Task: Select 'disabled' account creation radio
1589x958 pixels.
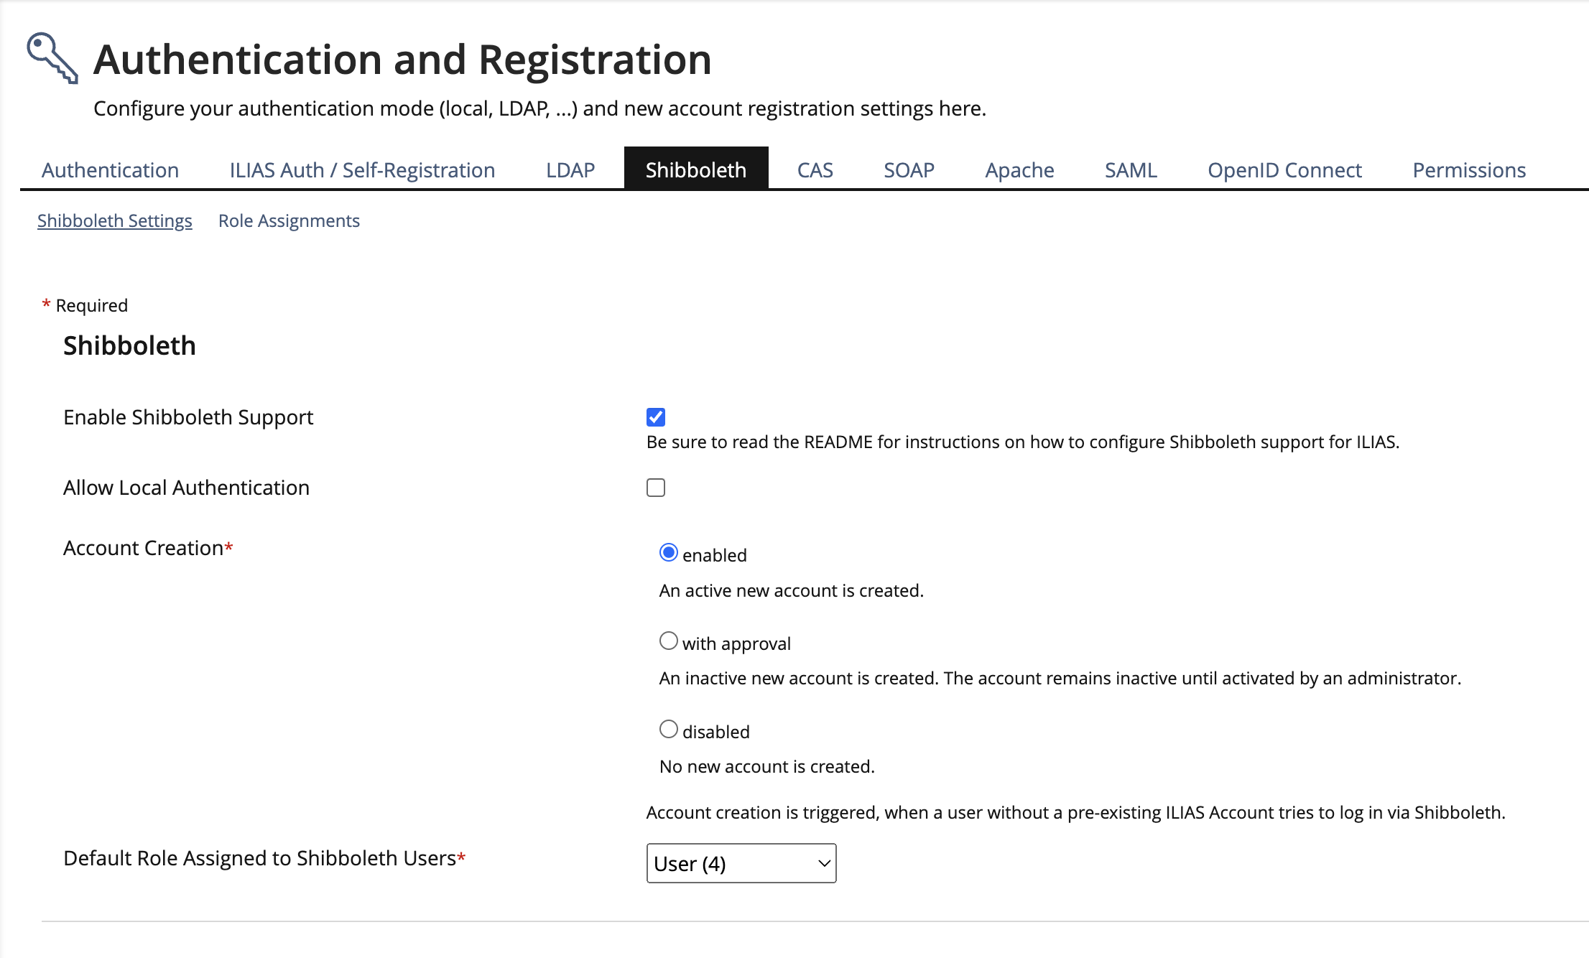Action: [668, 729]
